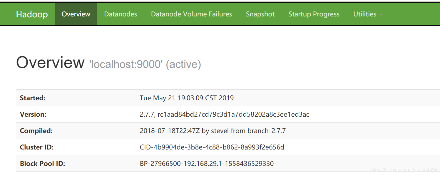Click the Overview page heading

pyautogui.click(x=50, y=63)
